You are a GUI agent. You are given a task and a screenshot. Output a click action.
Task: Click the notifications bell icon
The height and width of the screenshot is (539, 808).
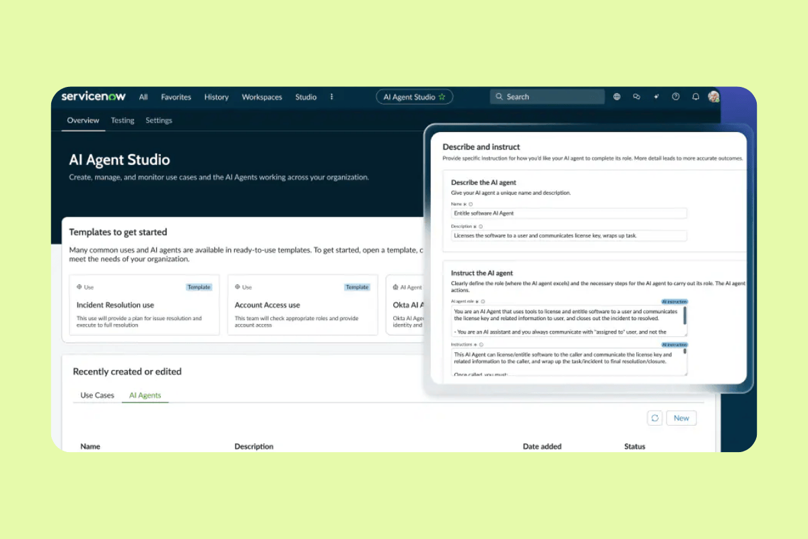pos(696,96)
